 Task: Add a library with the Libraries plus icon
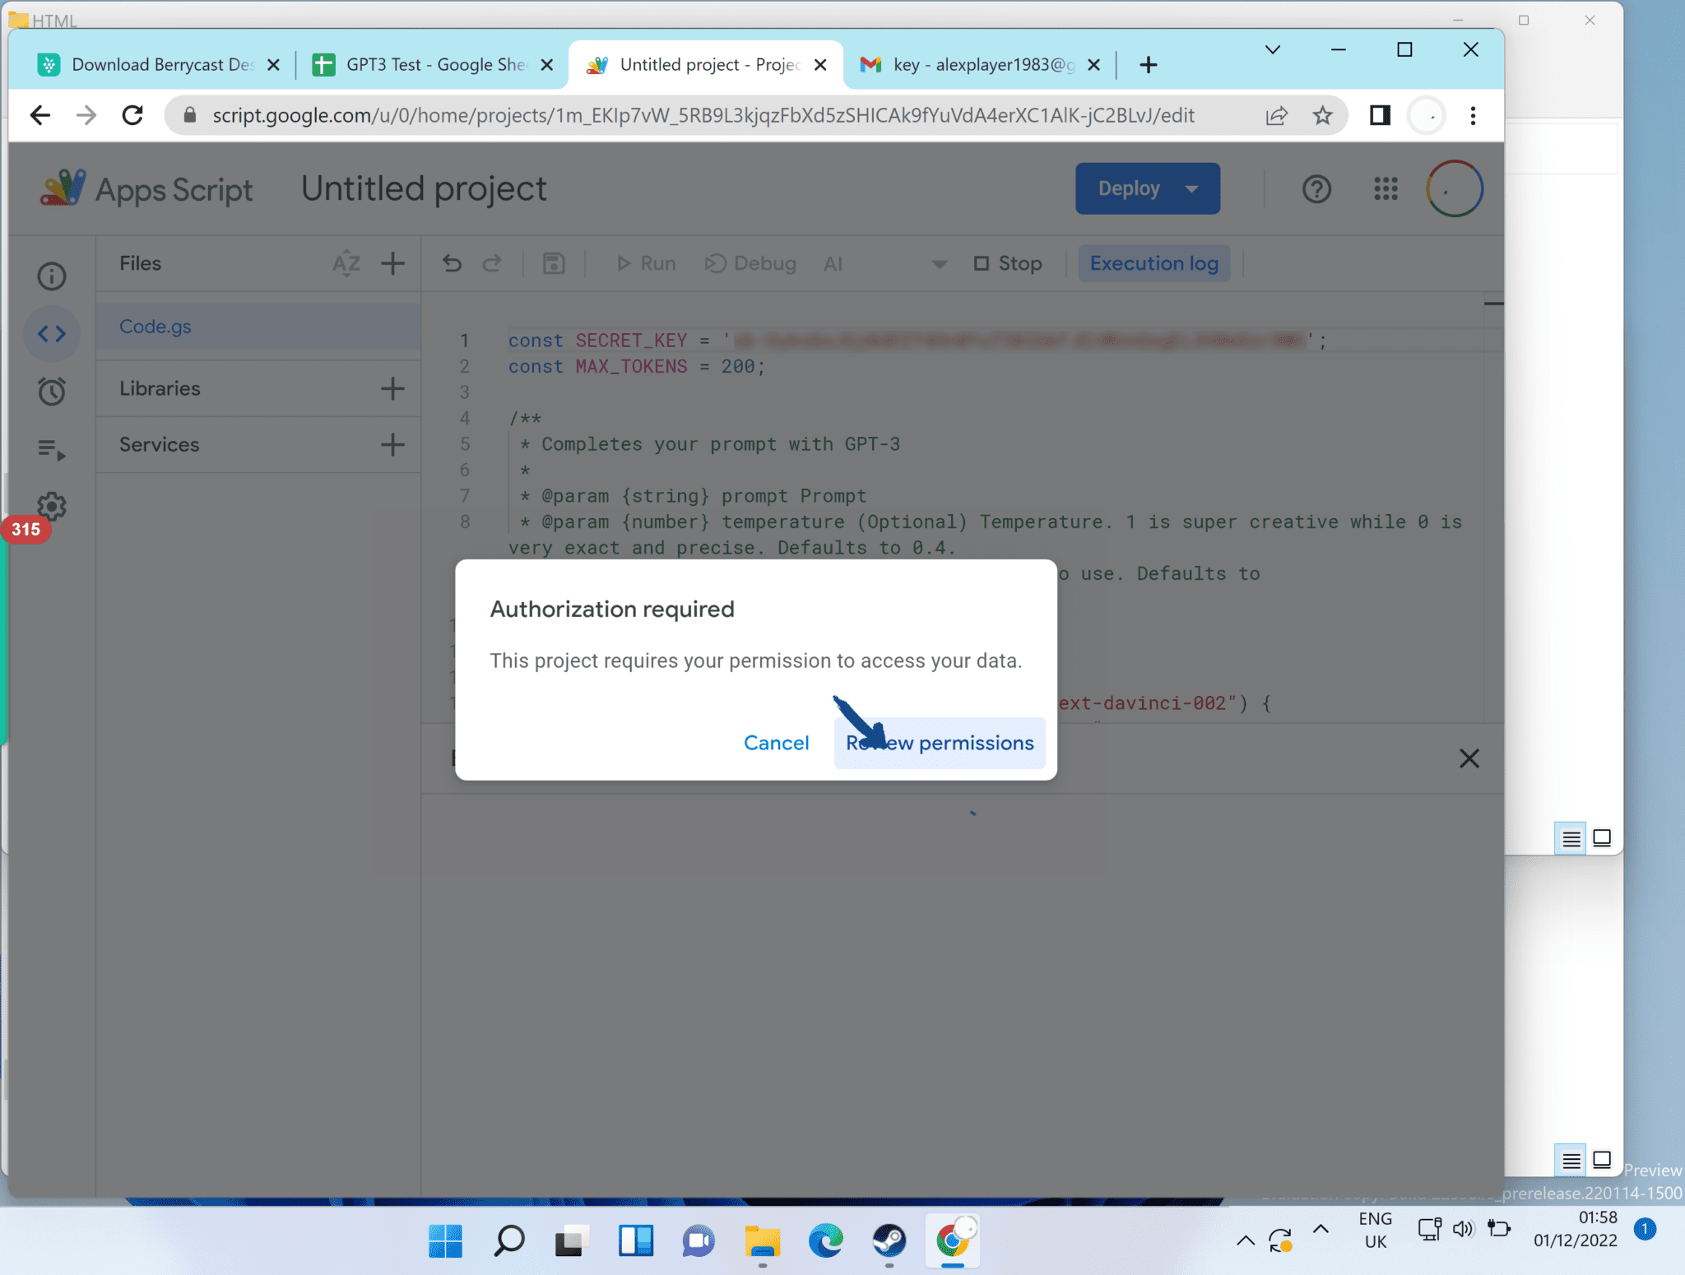tap(392, 387)
